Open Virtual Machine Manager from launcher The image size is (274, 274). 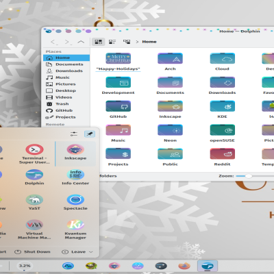(x=34, y=229)
